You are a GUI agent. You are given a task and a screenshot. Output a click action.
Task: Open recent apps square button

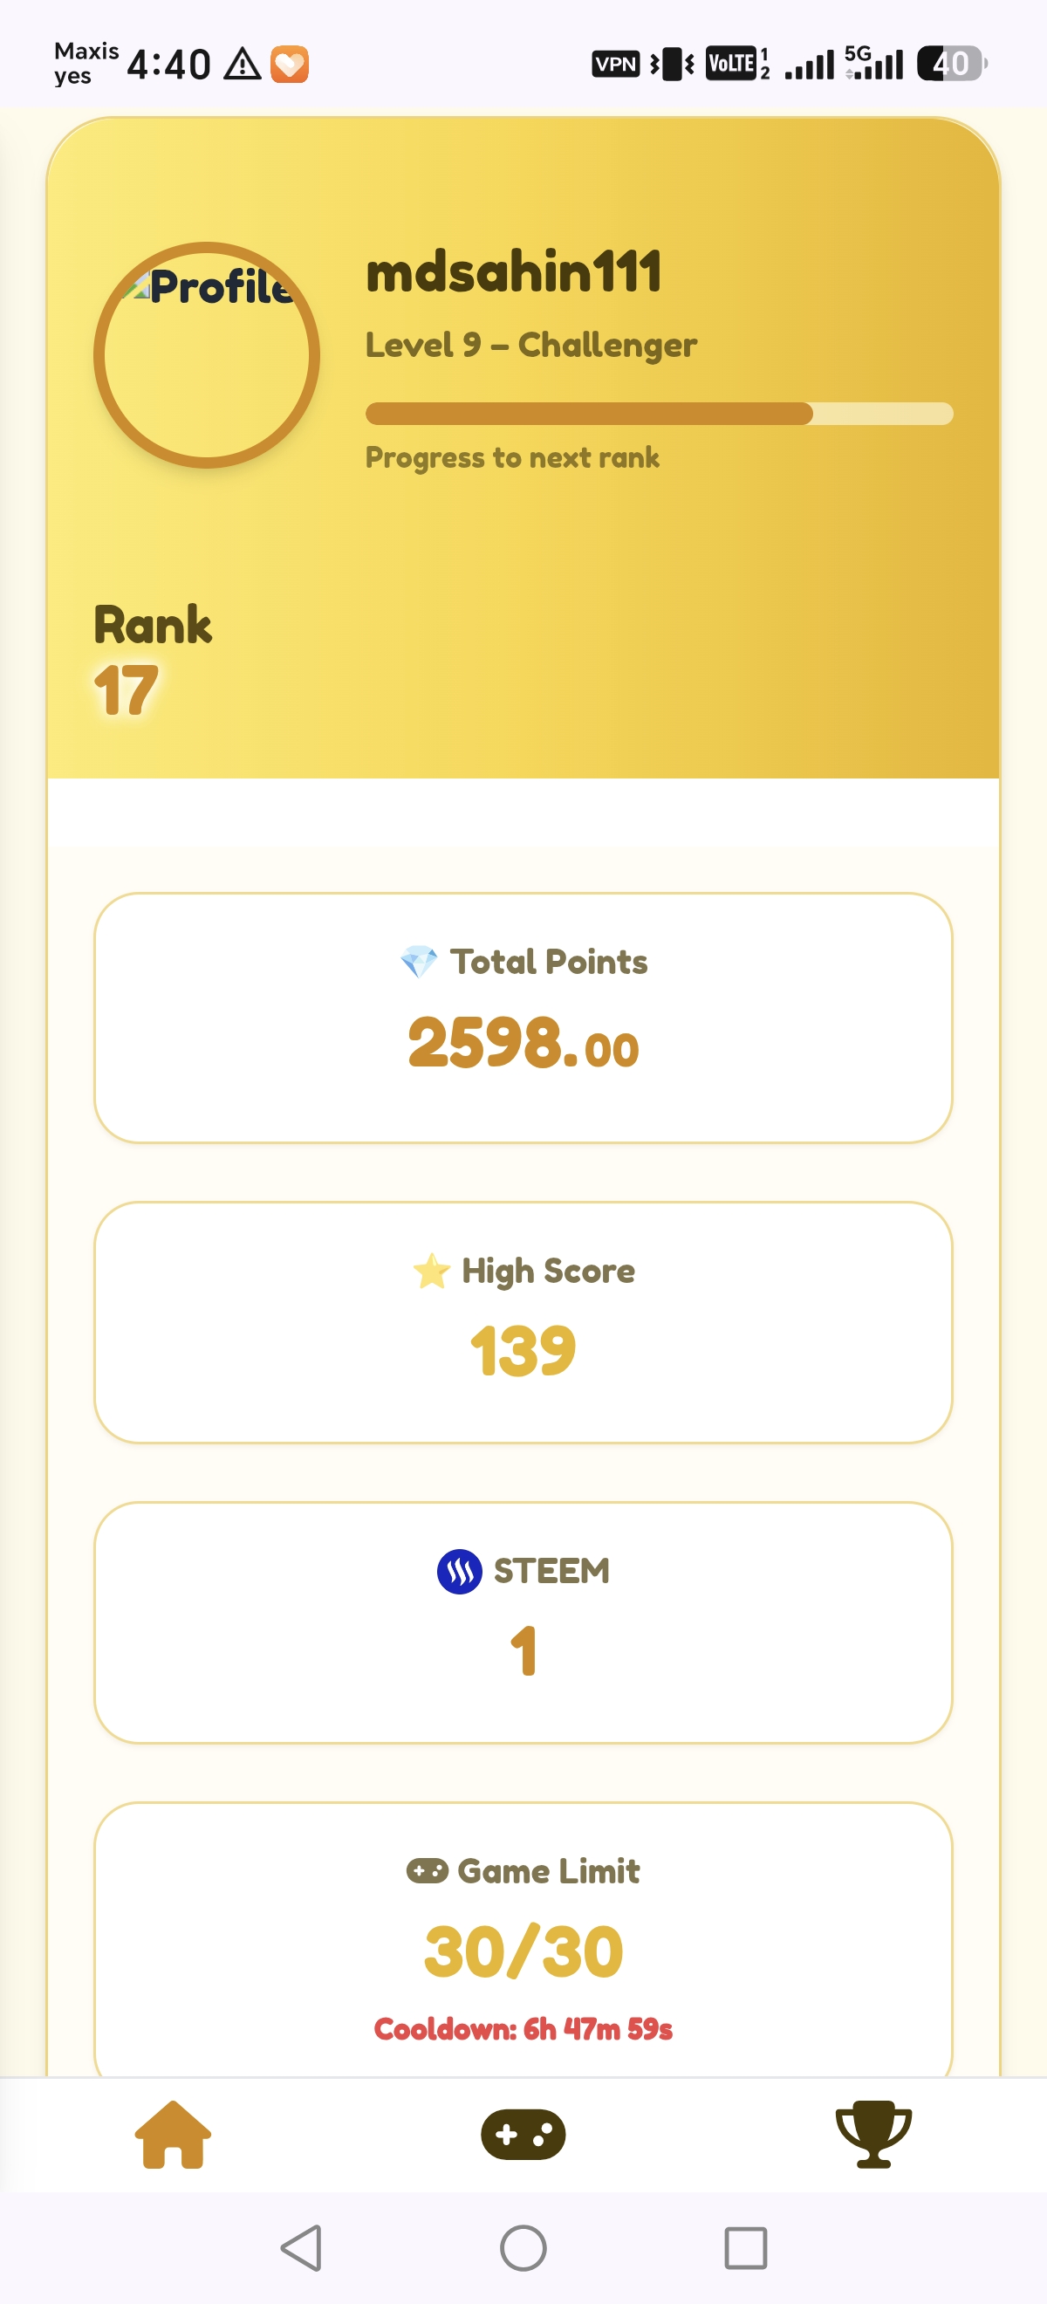[x=746, y=2247]
